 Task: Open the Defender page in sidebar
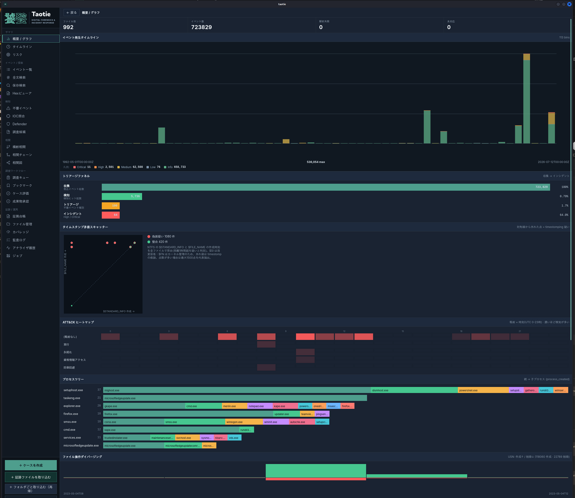(31, 124)
